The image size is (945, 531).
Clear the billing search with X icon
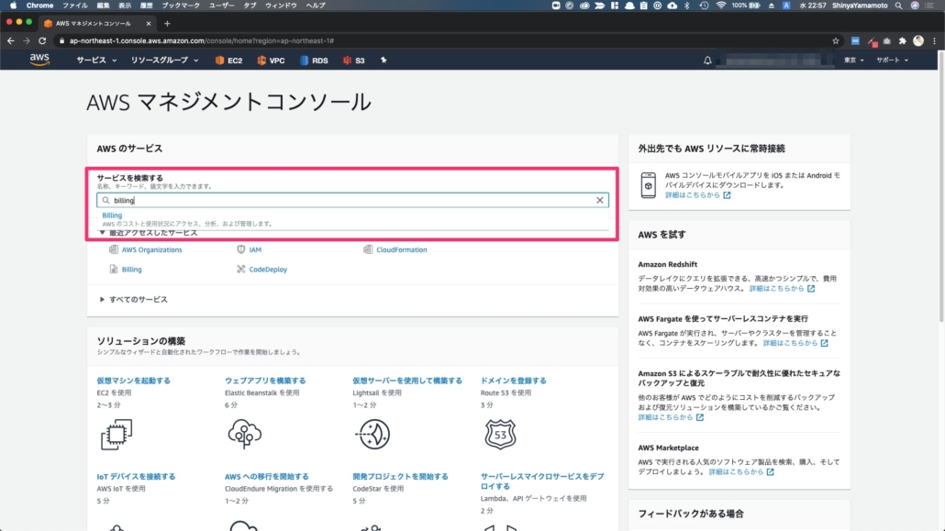(600, 200)
